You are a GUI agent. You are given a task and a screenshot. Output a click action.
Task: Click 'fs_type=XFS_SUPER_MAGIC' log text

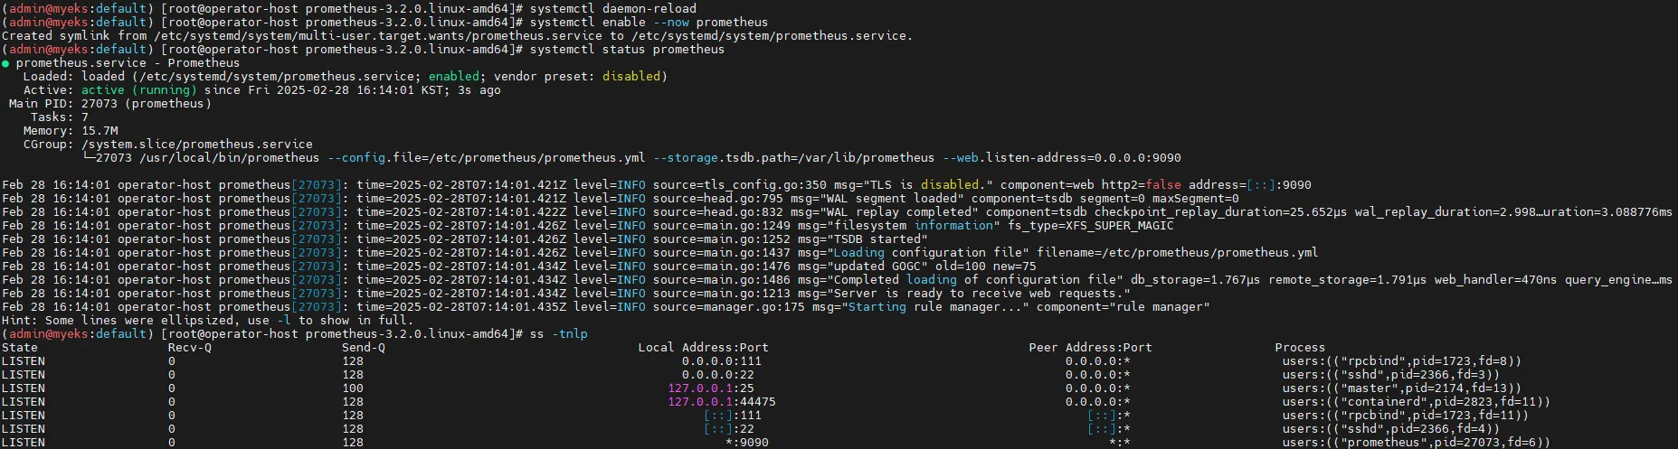click(x=1091, y=225)
